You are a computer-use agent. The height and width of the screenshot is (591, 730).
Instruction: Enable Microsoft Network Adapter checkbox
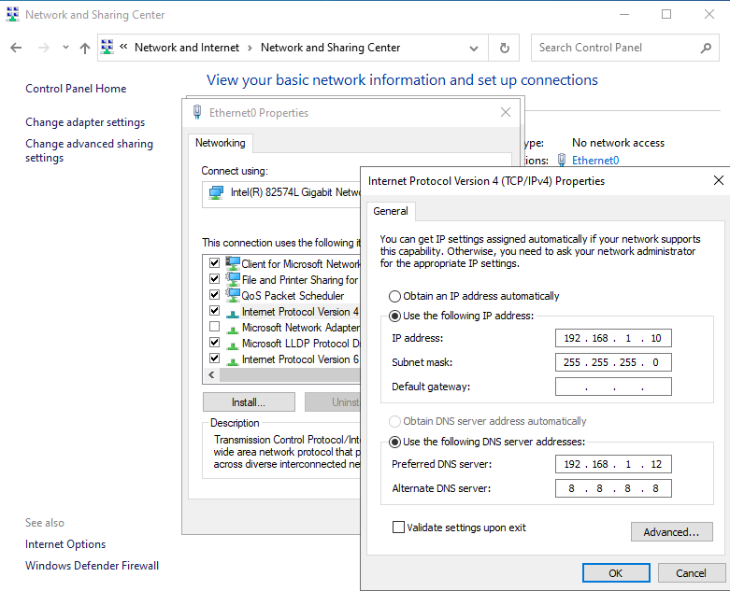(x=214, y=327)
